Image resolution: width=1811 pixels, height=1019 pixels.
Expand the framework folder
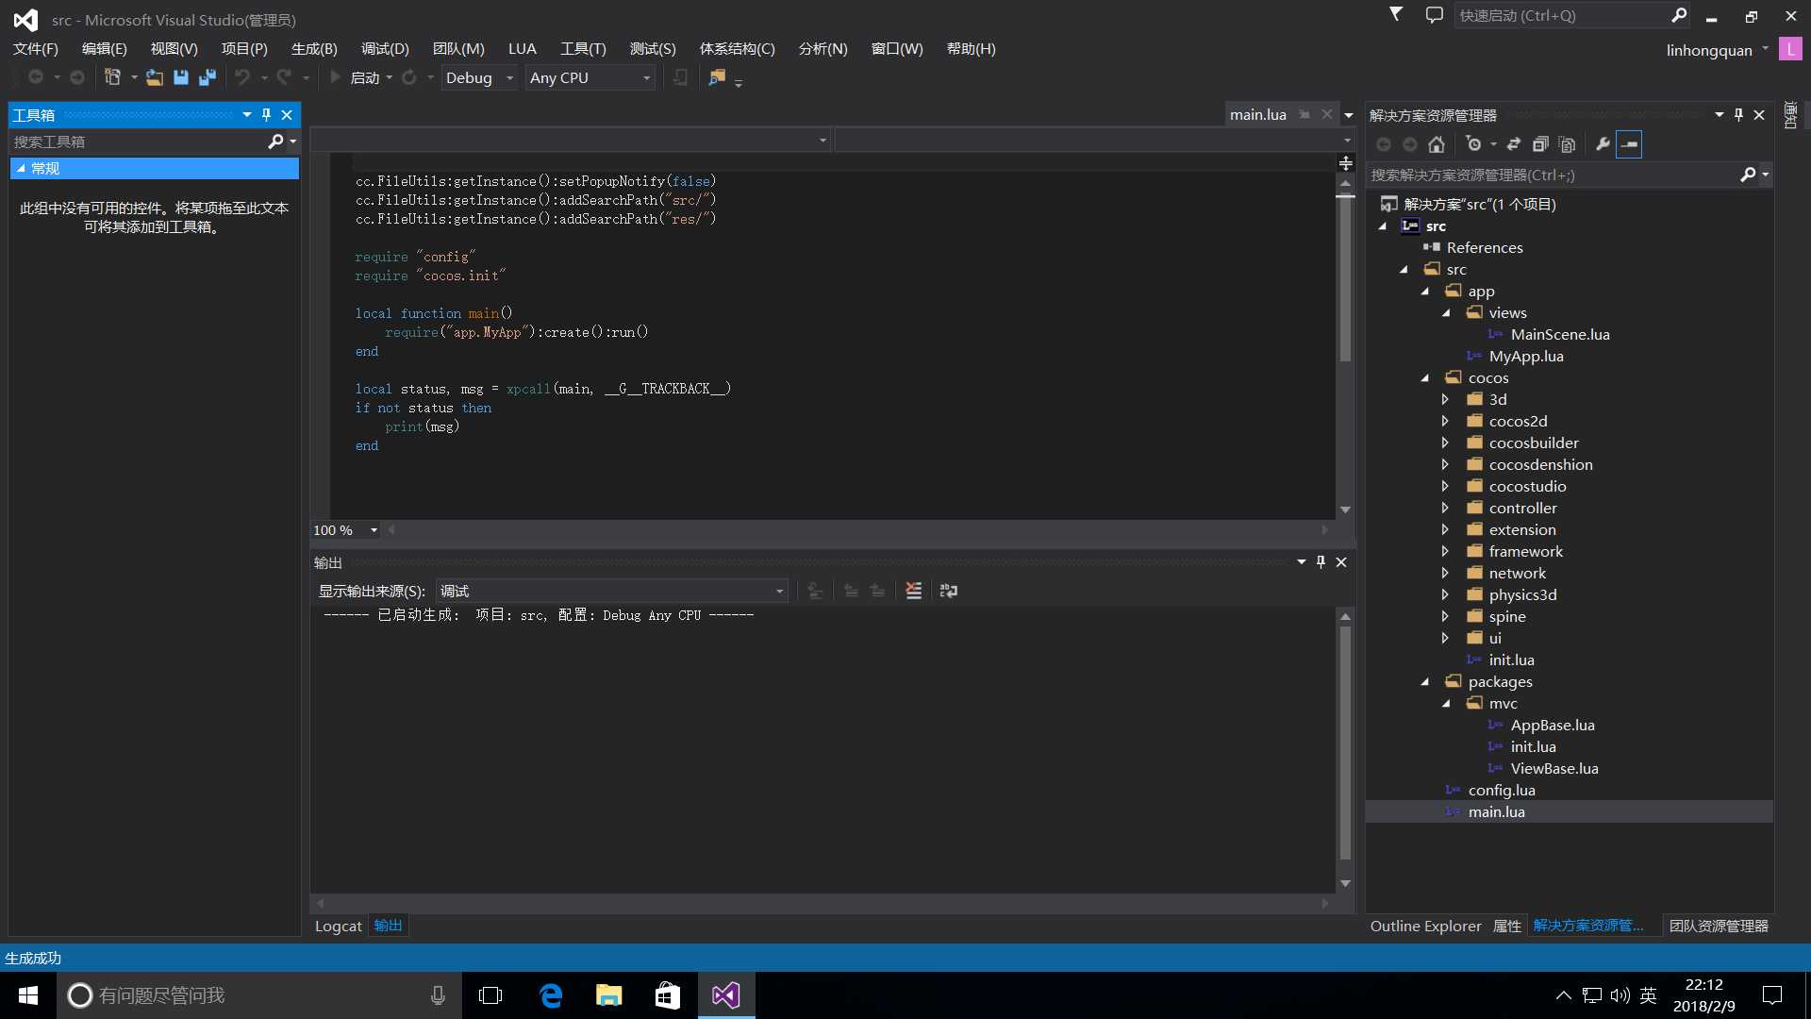[1445, 551]
